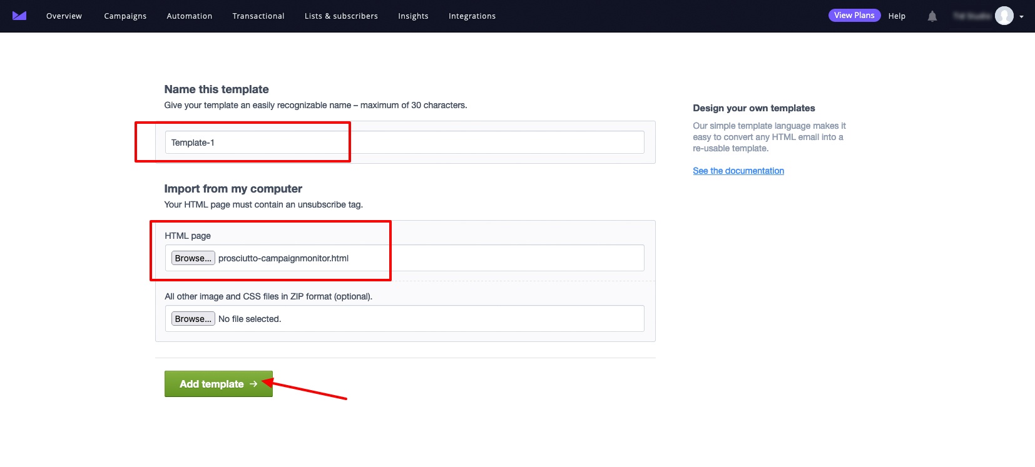Click the unsubscribe tag requirement text
This screenshot has width=1035, height=467.
click(263, 204)
